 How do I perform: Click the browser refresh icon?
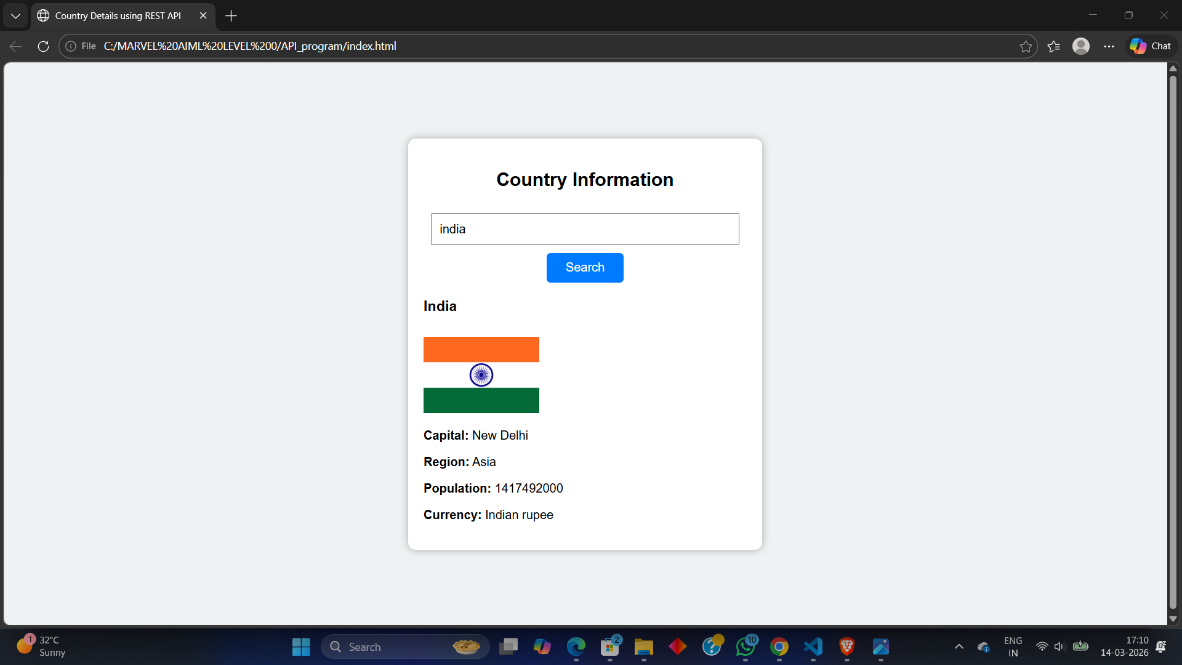(43, 46)
